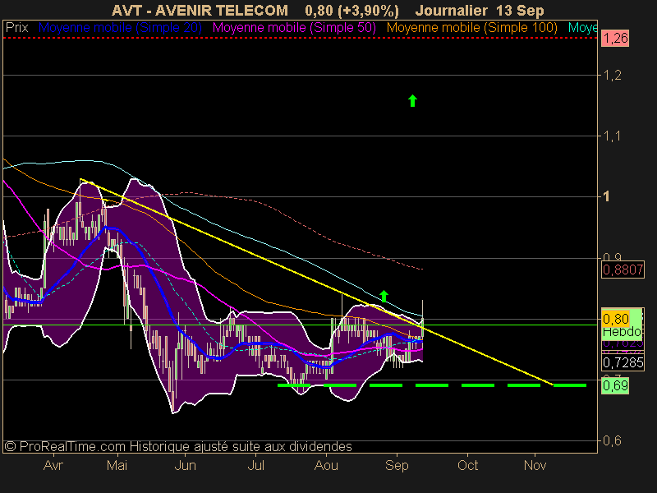Click the 'Jul' month label
Viewport: 657px width, 493px height.
click(x=256, y=465)
